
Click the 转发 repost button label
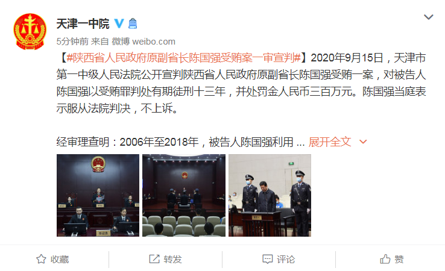[172, 259]
